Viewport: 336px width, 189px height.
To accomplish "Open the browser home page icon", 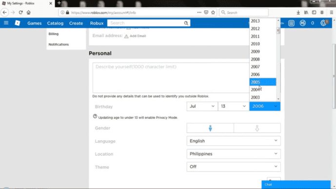I will click(x=28, y=12).
